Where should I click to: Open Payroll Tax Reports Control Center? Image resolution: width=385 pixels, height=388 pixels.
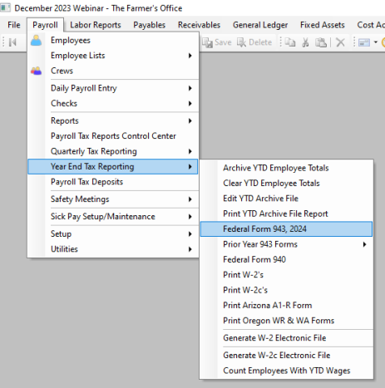pos(113,136)
